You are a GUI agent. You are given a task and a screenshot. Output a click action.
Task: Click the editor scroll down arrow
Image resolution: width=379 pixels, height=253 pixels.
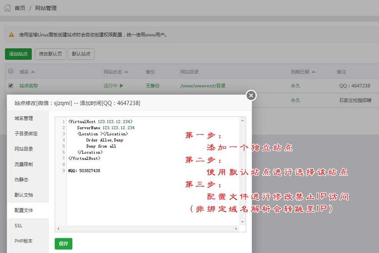coord(243,222)
